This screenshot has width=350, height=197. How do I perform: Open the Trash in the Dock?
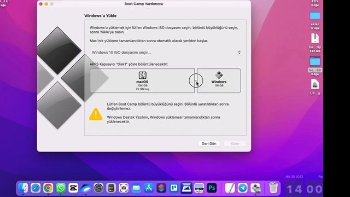pyautogui.click(x=273, y=188)
